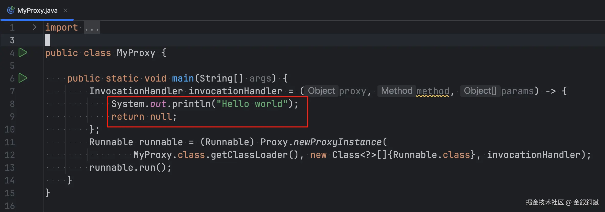The height and width of the screenshot is (212, 605).
Task: Click the Object inlay hint before proxy
Action: pyautogui.click(x=321, y=91)
